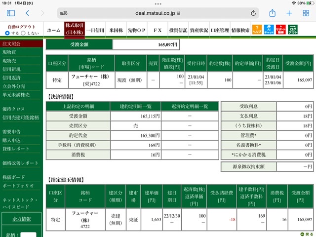Open 信用新規 in the sidebar
This screenshot has width=316, height=237.
click(11, 69)
